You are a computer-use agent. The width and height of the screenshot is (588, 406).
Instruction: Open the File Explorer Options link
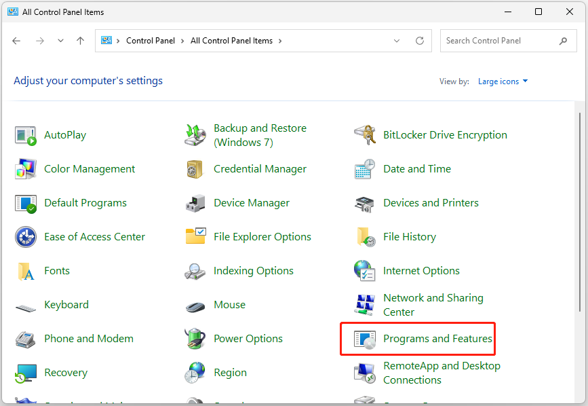coord(262,237)
